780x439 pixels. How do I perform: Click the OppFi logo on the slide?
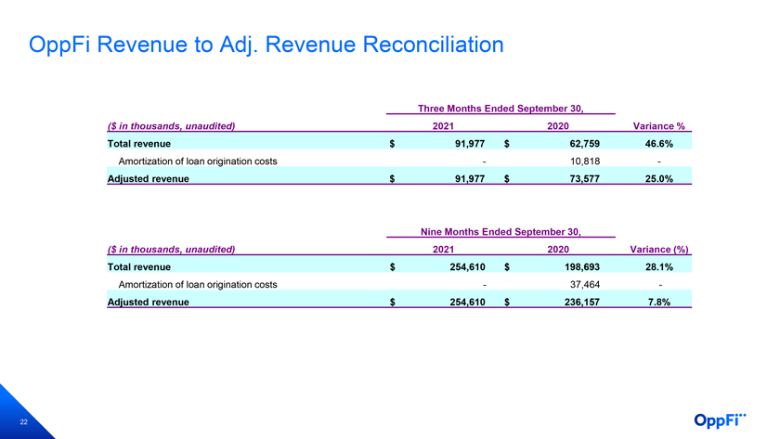(x=720, y=420)
